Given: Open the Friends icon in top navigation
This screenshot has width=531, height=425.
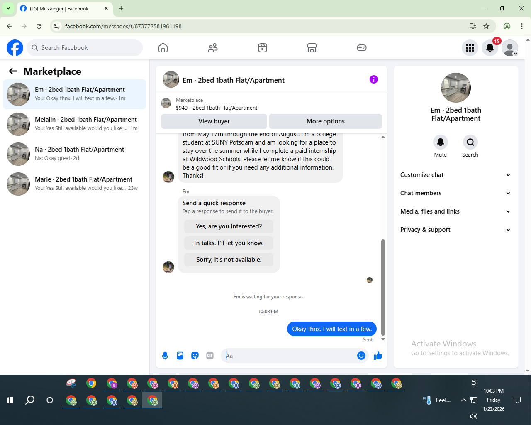Looking at the screenshot, I should 213,48.
